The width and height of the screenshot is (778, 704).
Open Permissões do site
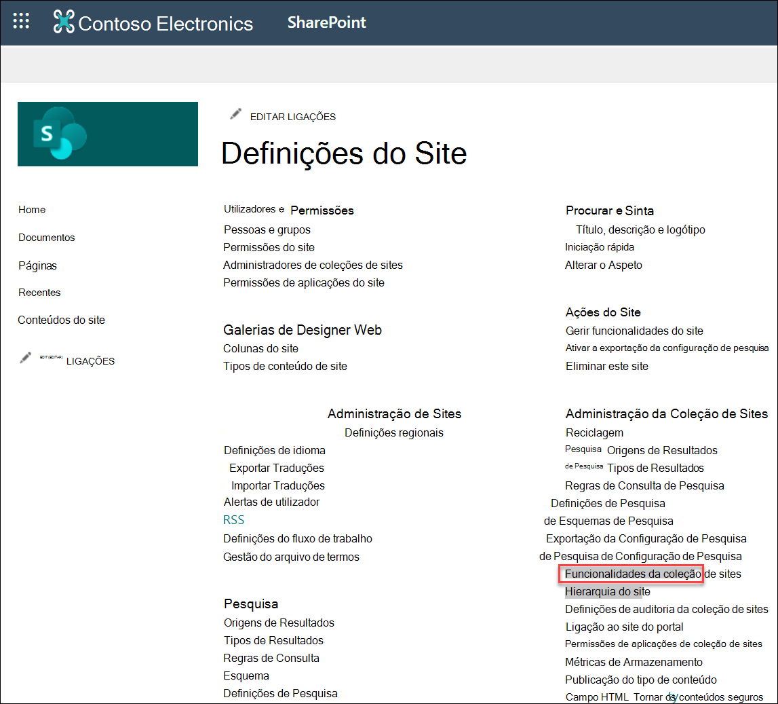point(269,247)
